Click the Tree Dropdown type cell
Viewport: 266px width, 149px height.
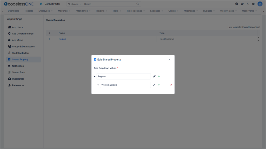207,39
